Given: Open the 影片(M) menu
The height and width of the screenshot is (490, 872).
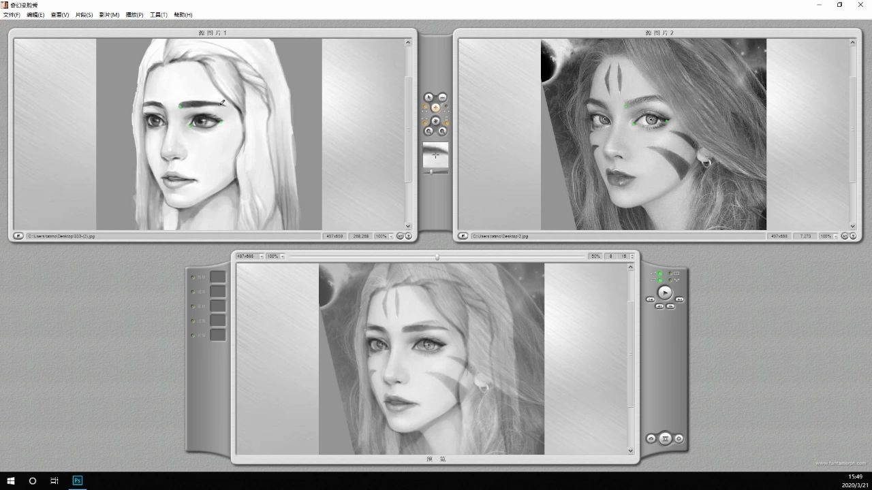Looking at the screenshot, I should [x=109, y=15].
